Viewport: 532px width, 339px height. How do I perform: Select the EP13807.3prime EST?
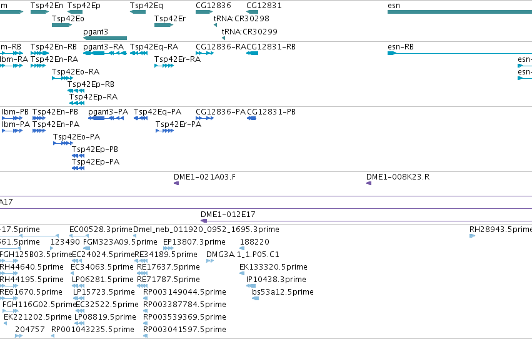click(168, 248)
